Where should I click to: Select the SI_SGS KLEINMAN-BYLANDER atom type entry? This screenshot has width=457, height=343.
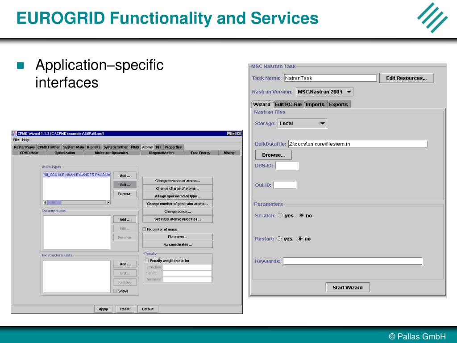[77, 175]
